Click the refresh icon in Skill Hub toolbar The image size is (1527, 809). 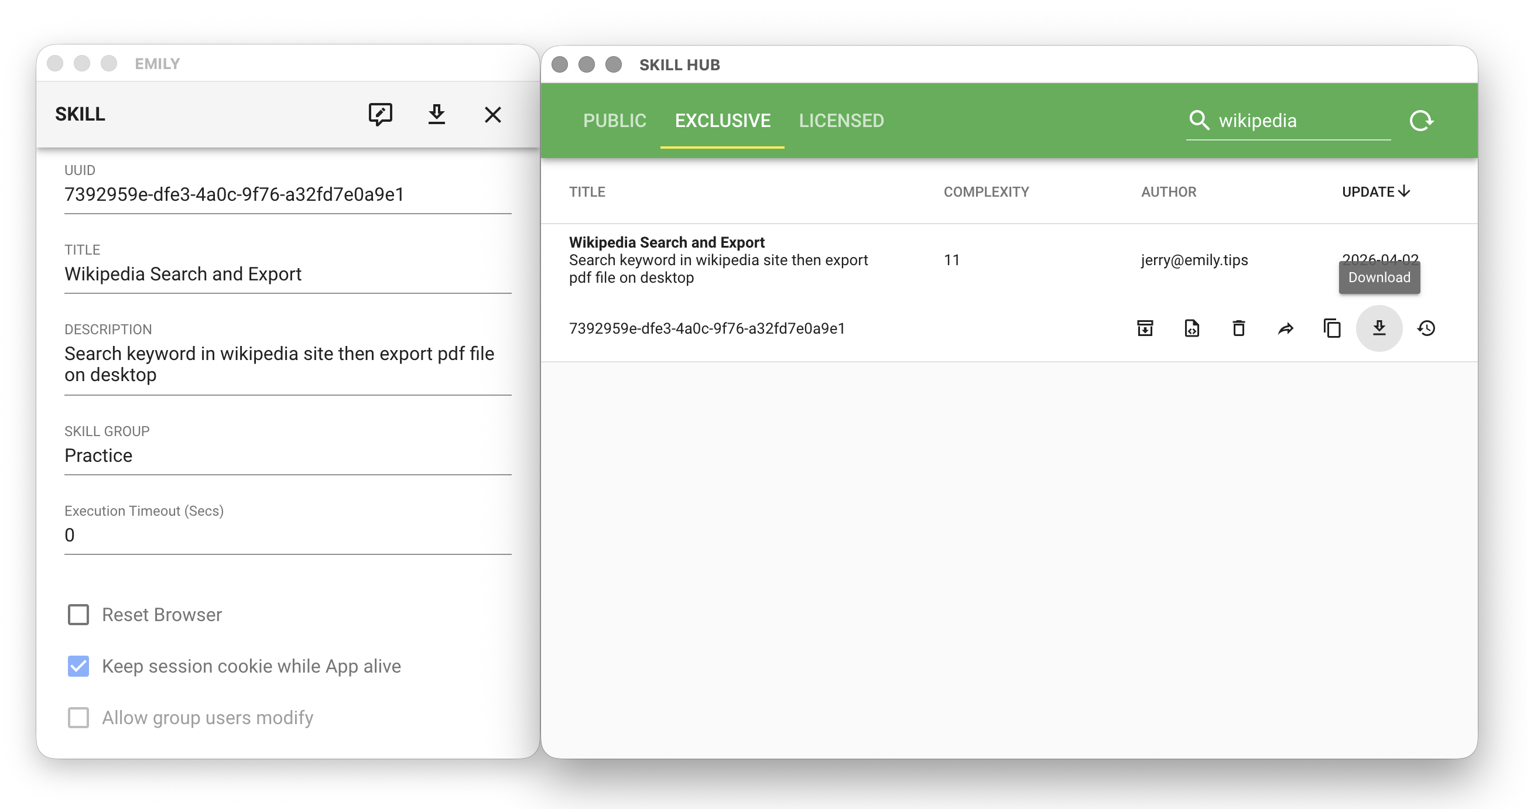point(1421,121)
